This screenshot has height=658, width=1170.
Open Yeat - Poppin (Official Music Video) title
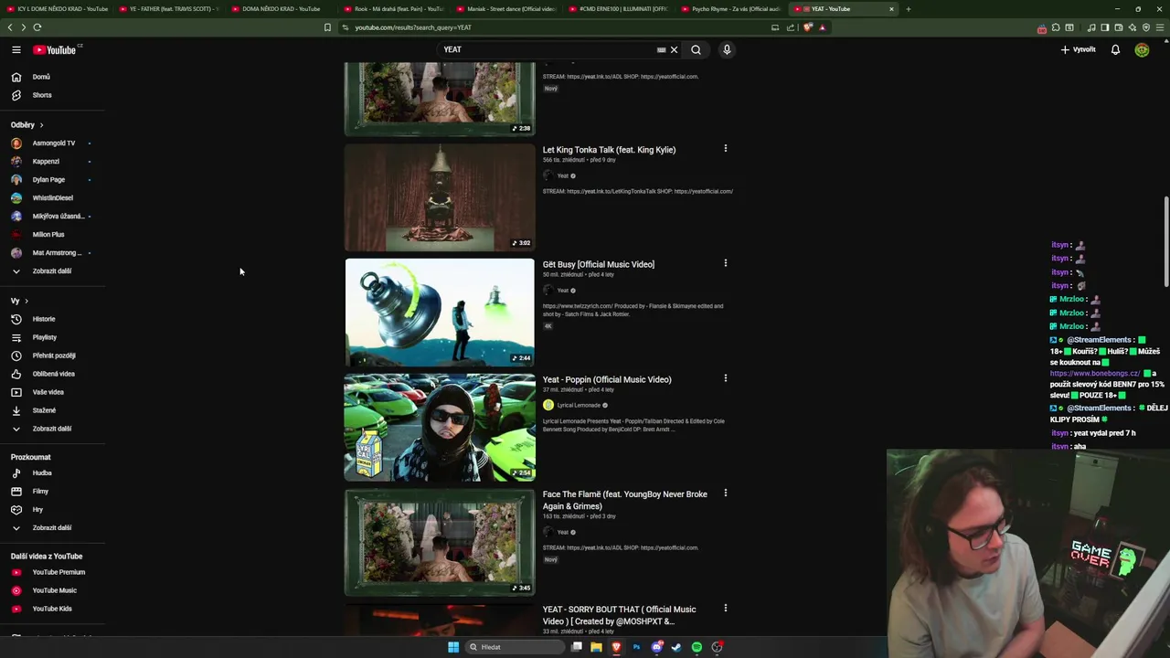tap(607, 380)
